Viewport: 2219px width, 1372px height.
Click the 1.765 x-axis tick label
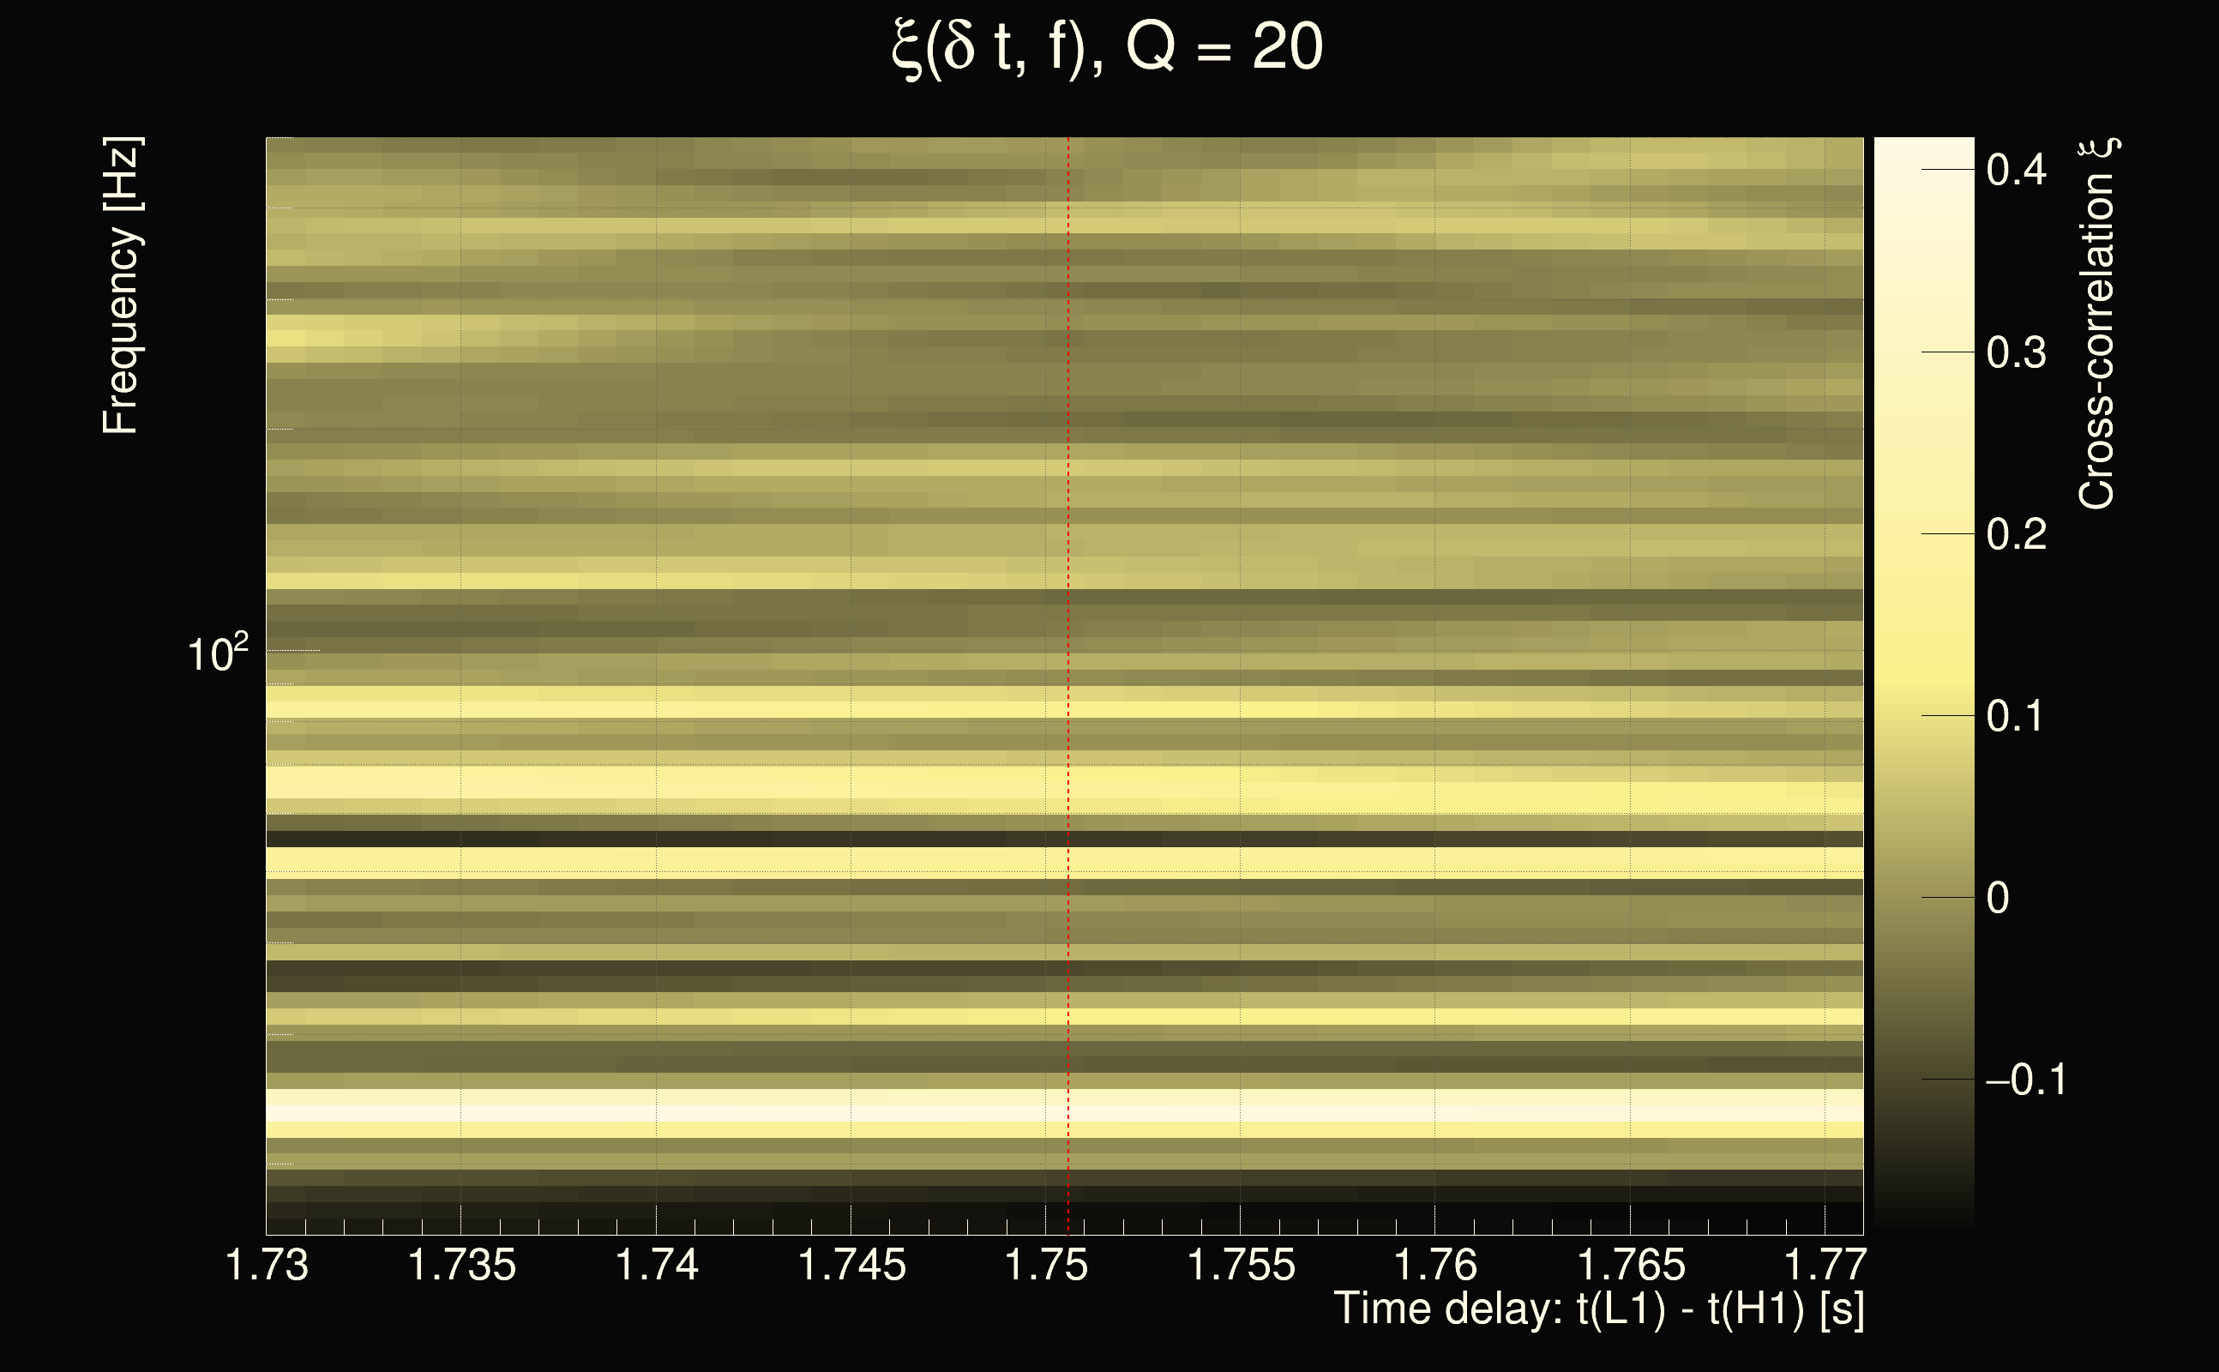pyautogui.click(x=1630, y=1265)
